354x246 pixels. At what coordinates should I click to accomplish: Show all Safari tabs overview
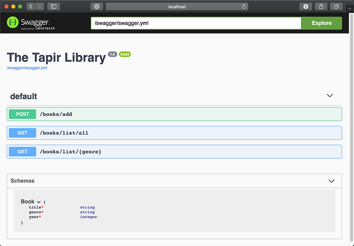click(x=336, y=7)
